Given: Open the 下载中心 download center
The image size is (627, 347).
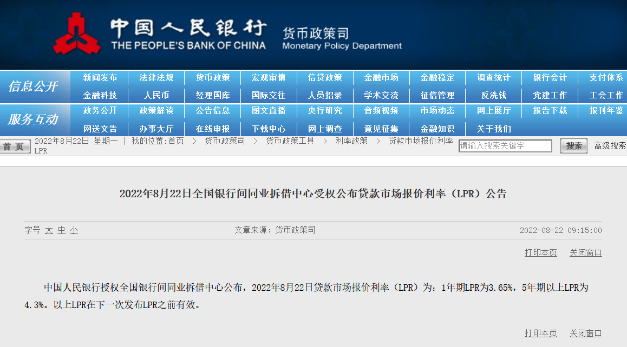Looking at the screenshot, I should click(x=270, y=129).
